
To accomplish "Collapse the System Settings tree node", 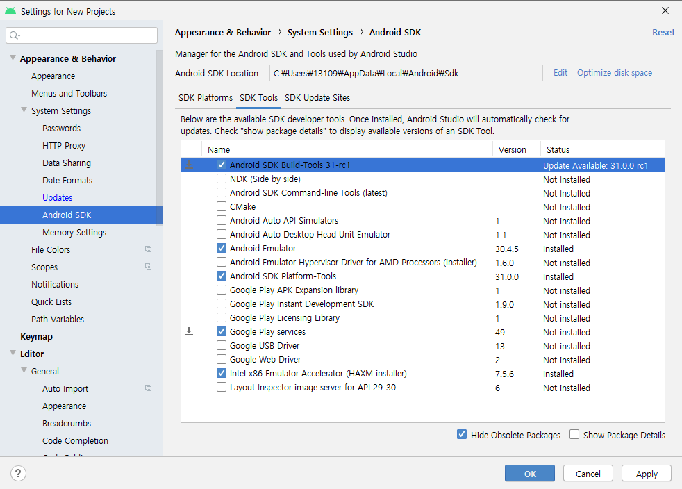I will 24,110.
